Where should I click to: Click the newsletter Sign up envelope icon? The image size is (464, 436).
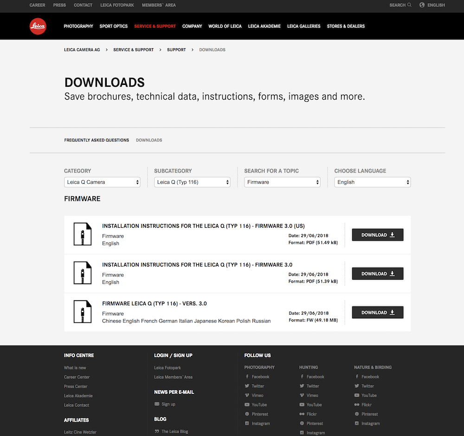pyautogui.click(x=157, y=404)
